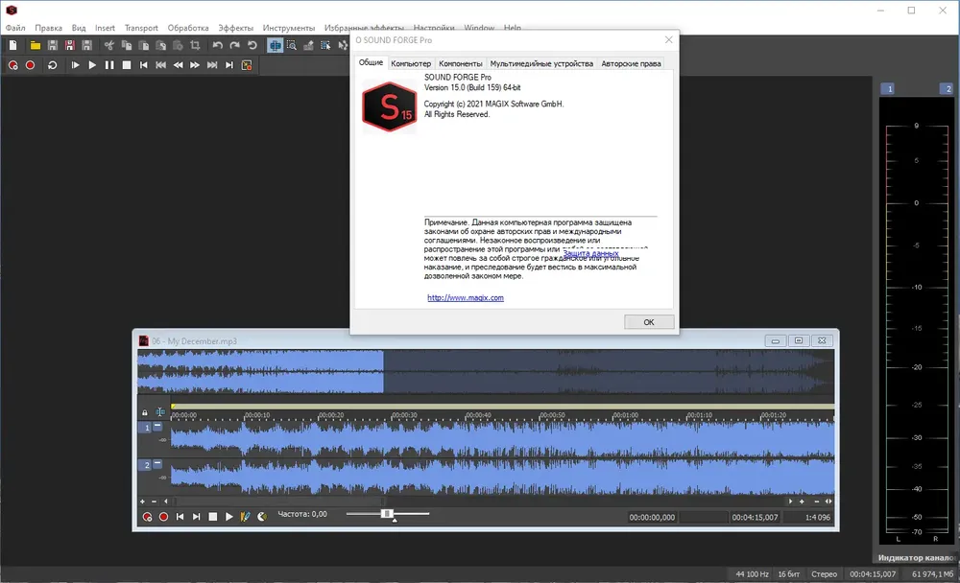
Task: Open the http://www.magix.com link
Action: pos(466,298)
